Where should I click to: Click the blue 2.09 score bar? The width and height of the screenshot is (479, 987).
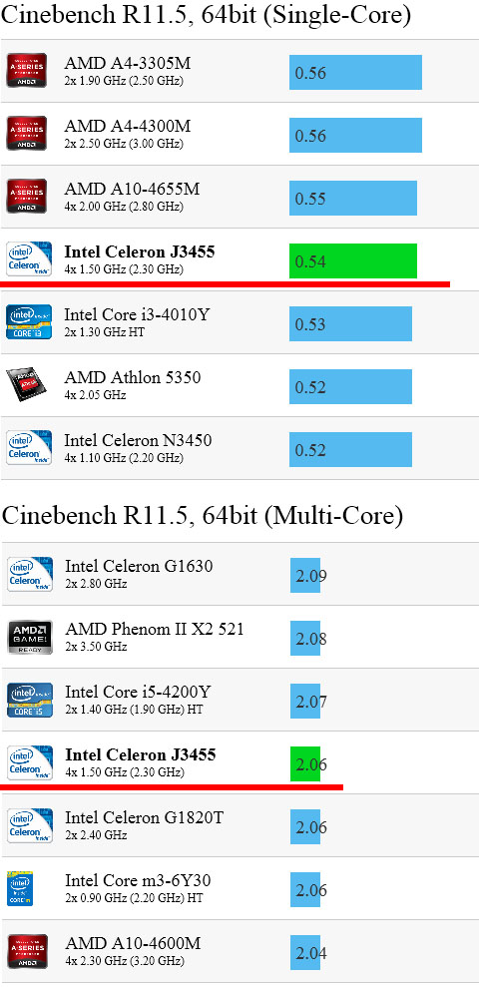[x=305, y=575]
